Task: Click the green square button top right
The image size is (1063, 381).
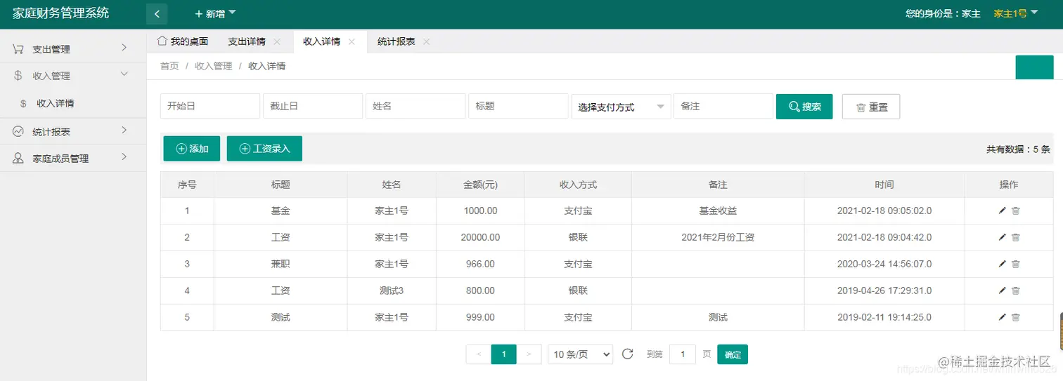Action: pyautogui.click(x=1035, y=67)
